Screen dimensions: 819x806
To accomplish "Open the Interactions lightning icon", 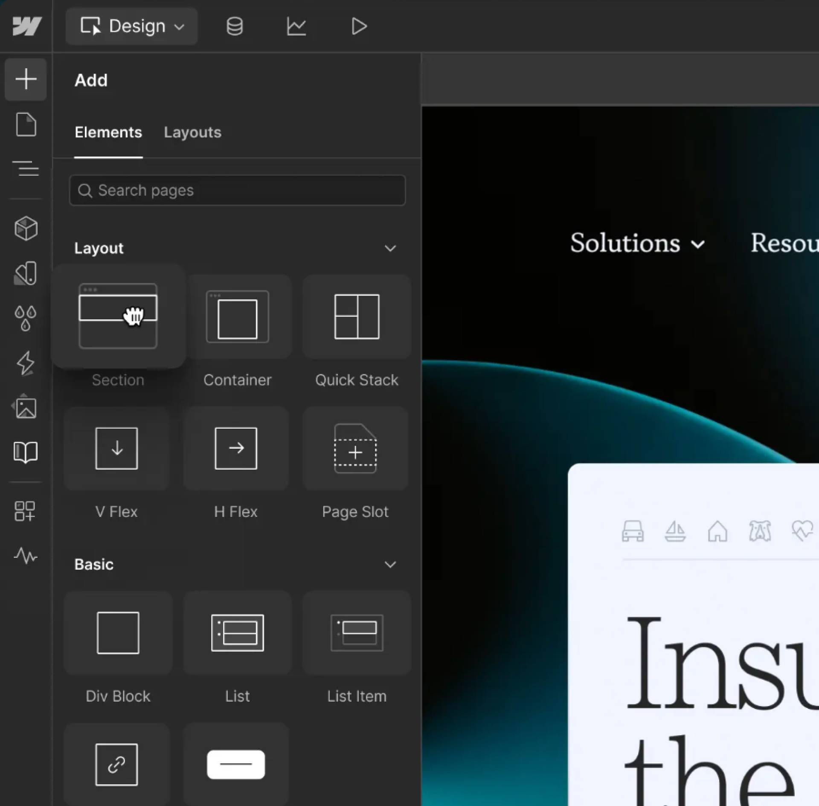I will coord(26,363).
